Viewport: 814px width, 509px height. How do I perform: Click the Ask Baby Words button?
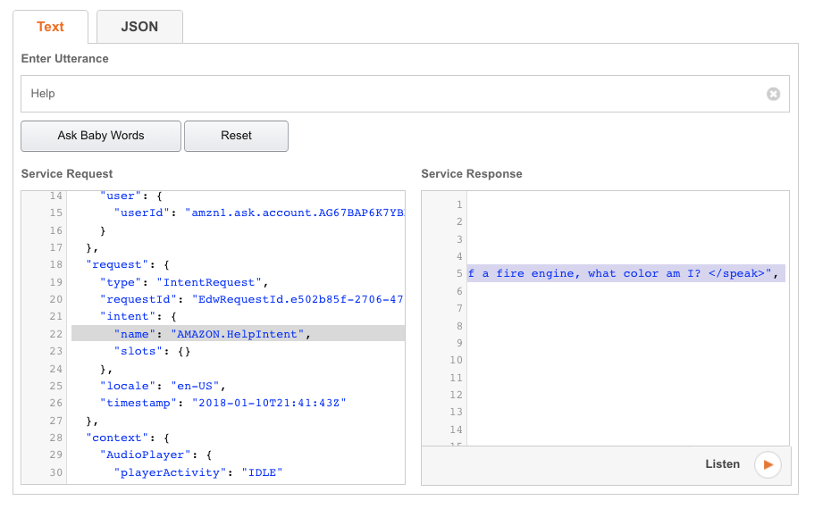(x=101, y=136)
